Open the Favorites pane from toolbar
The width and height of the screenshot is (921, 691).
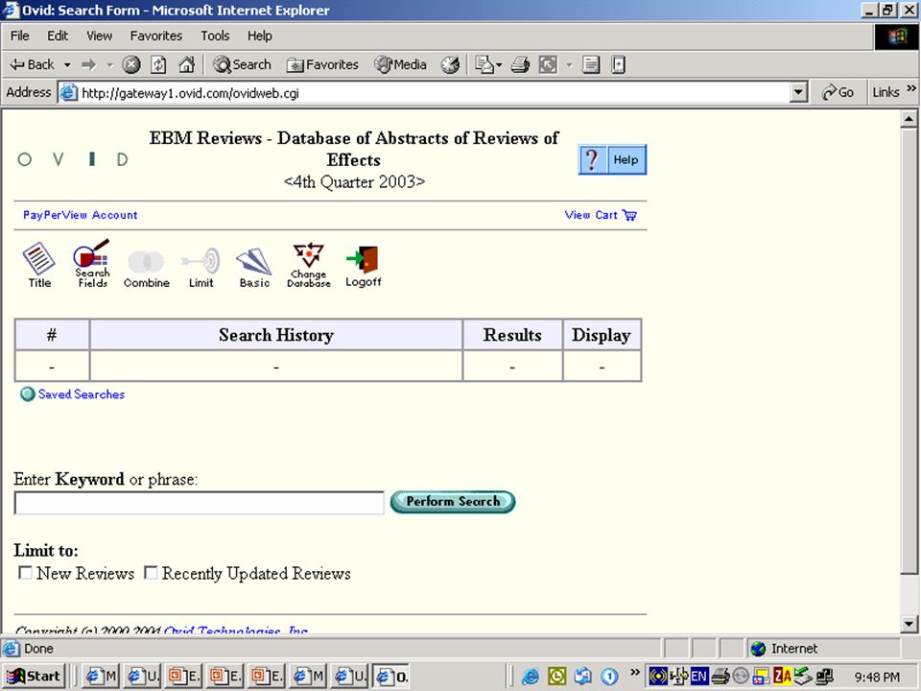[322, 64]
